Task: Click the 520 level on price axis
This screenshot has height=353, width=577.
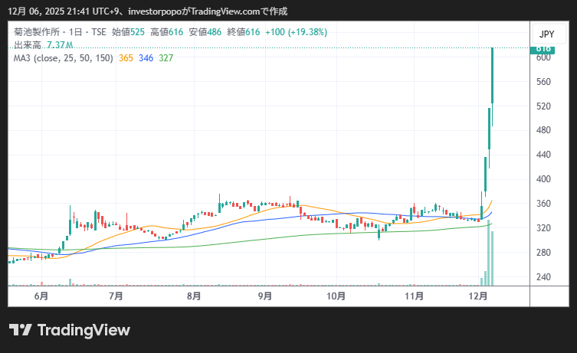Action: [x=543, y=106]
